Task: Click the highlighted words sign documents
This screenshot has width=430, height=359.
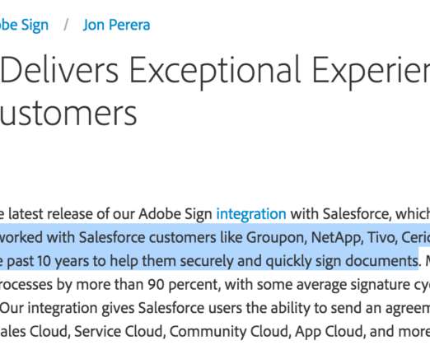Action: (367, 261)
